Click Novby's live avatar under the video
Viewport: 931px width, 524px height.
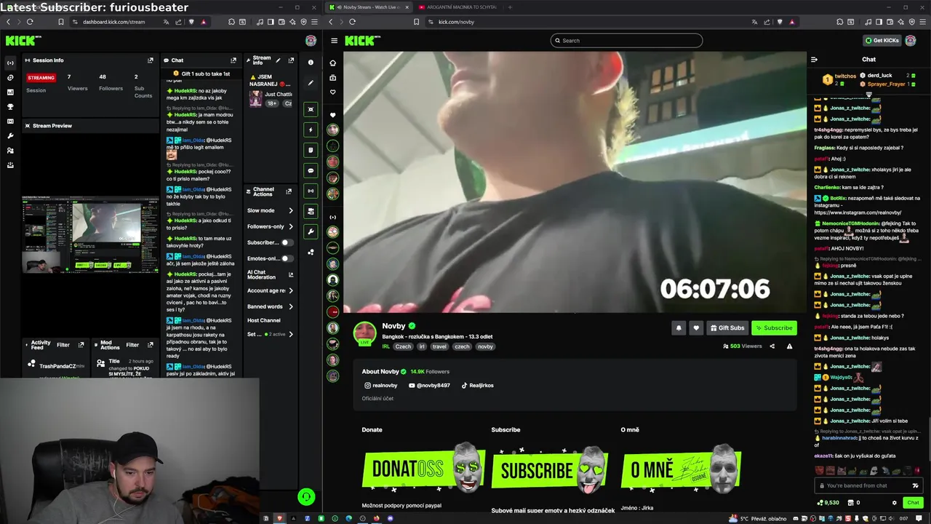364,333
